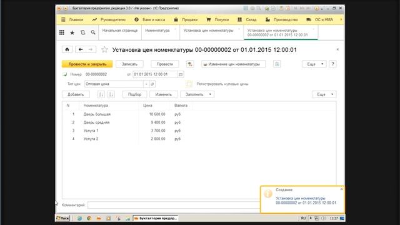Navigate forward with right arrow
This screenshot has height=225, width=400.
pos(91,49)
